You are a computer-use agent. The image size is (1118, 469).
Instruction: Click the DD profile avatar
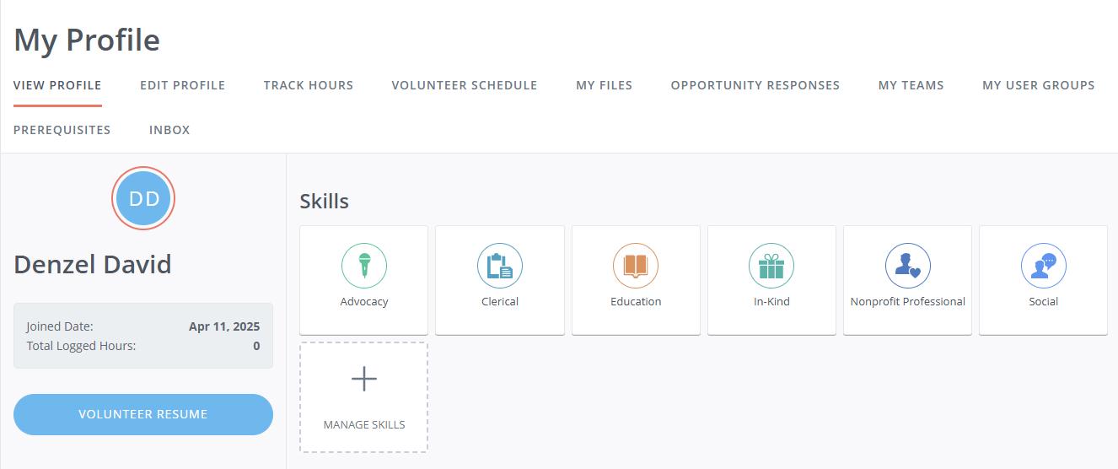pyautogui.click(x=143, y=198)
